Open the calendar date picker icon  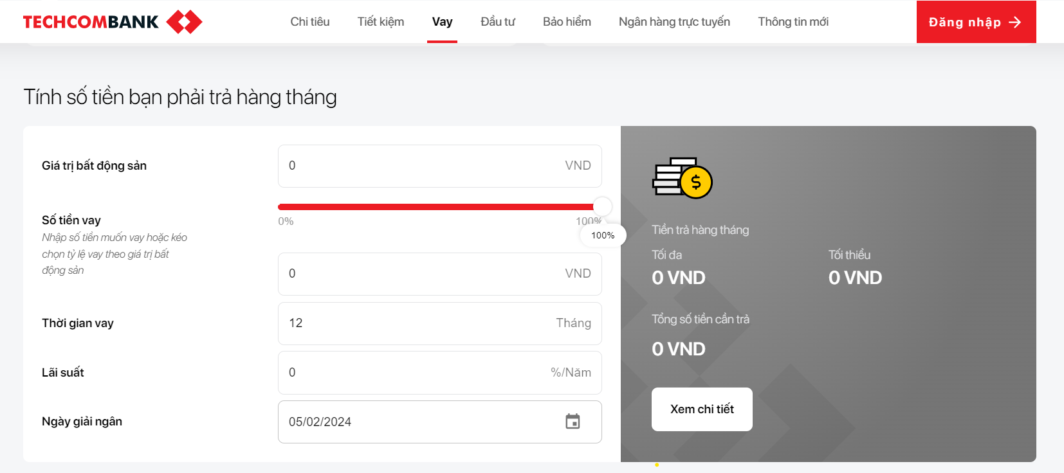[x=573, y=422]
